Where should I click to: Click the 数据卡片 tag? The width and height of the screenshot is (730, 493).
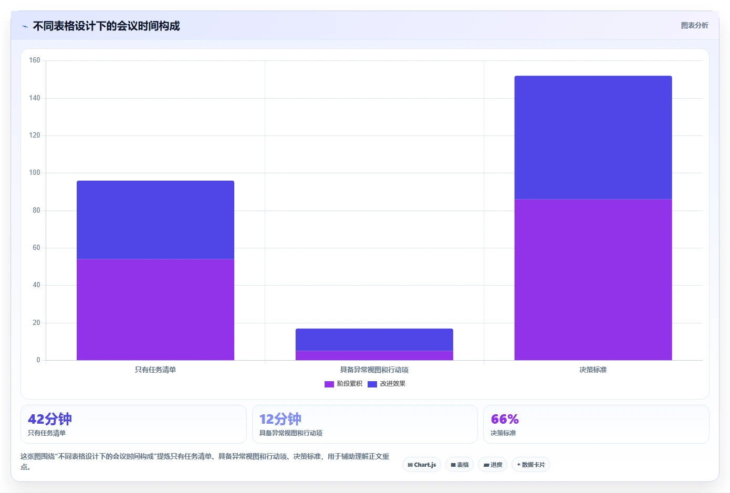point(531,465)
